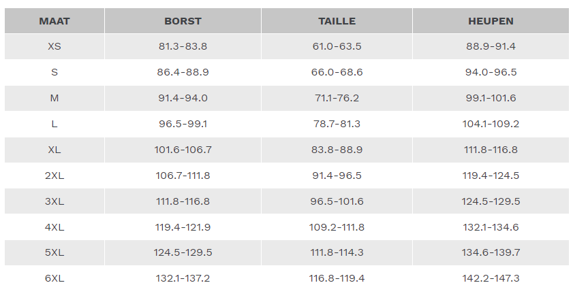Click the XS size row label

55,46
